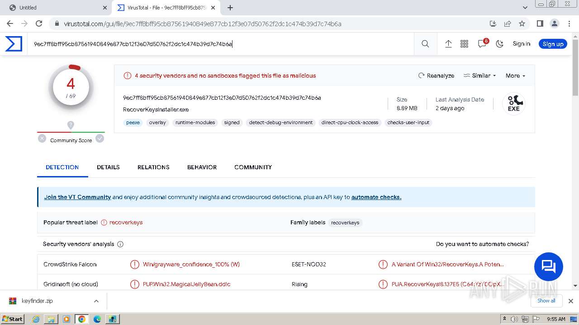This screenshot has height=325, width=579.
Task: Click RecoverKeysInstaller.exe file name
Action: pyautogui.click(x=156, y=110)
